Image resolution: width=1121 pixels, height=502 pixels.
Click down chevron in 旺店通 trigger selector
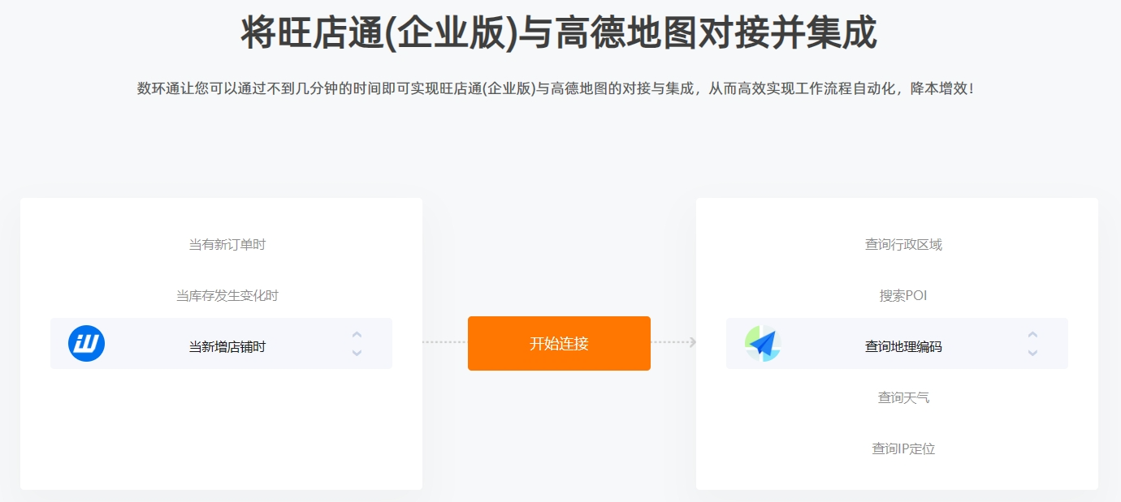tap(357, 353)
